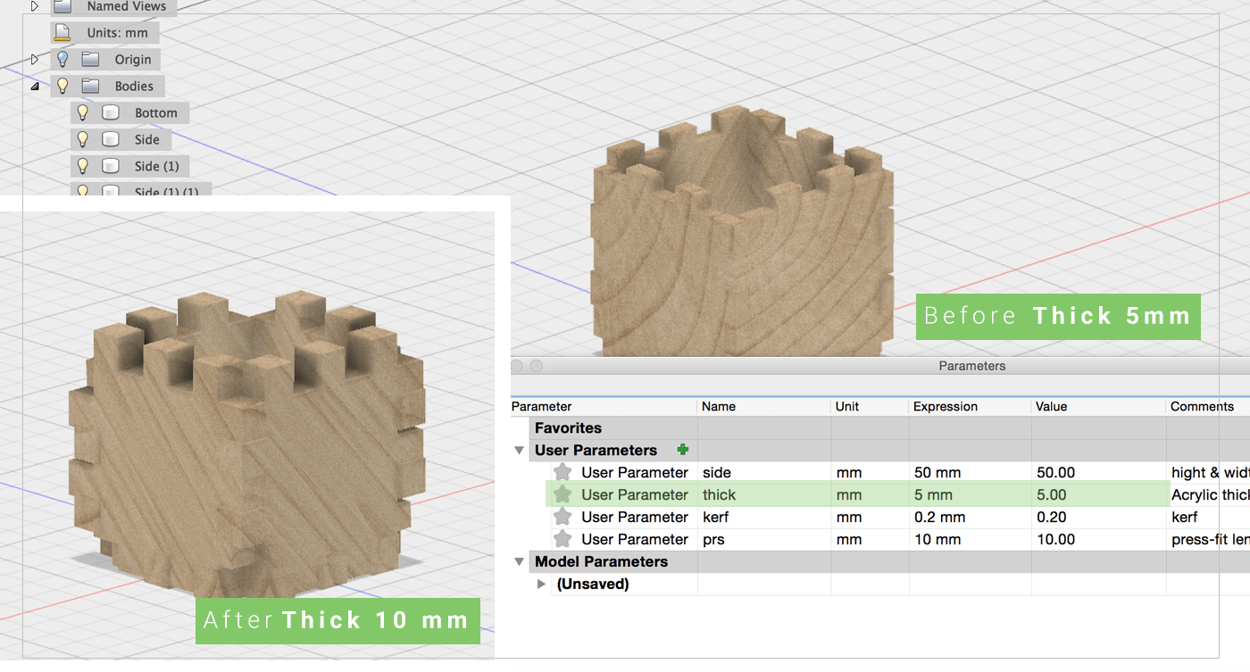Screen dimensions: 1250x672
Task: Favorite the prs parameter star
Action: pos(562,539)
